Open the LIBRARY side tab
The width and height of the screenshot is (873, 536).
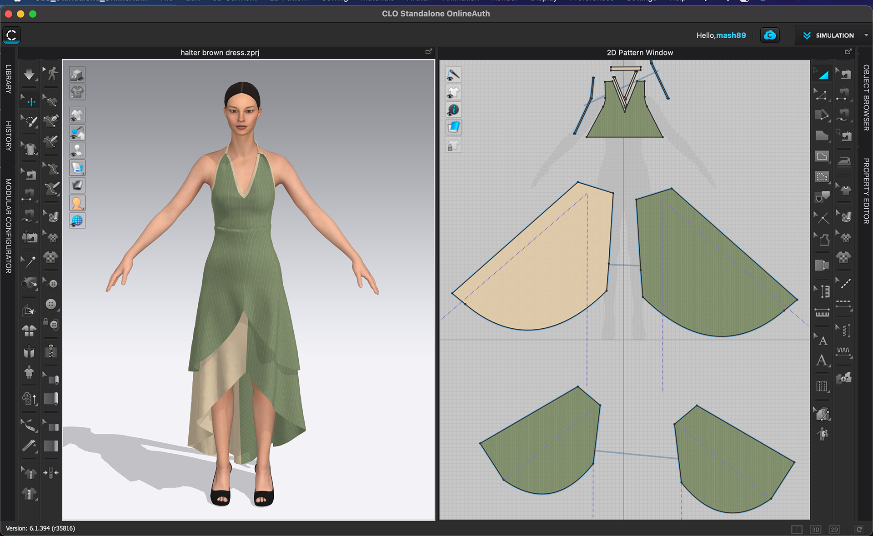click(x=8, y=79)
